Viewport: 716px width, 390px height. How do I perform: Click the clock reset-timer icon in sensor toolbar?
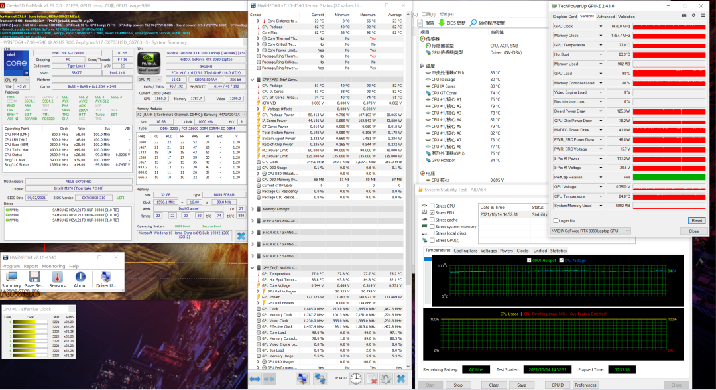click(356, 379)
